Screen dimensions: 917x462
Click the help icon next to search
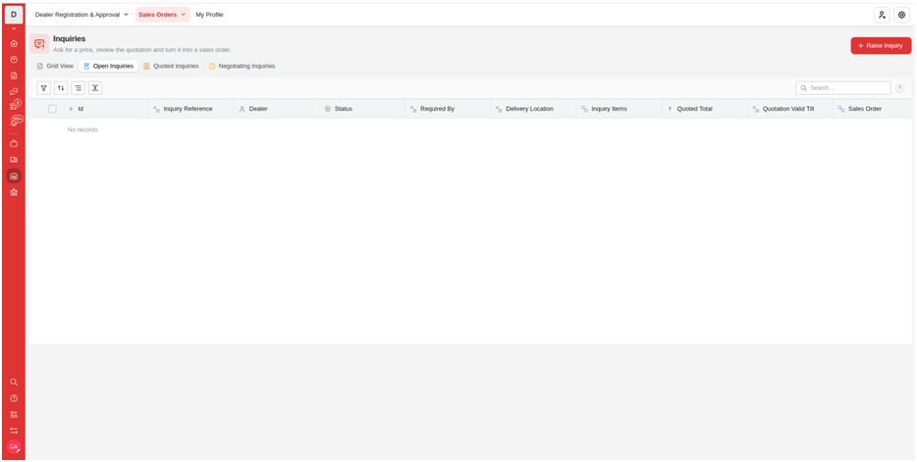[x=900, y=88]
